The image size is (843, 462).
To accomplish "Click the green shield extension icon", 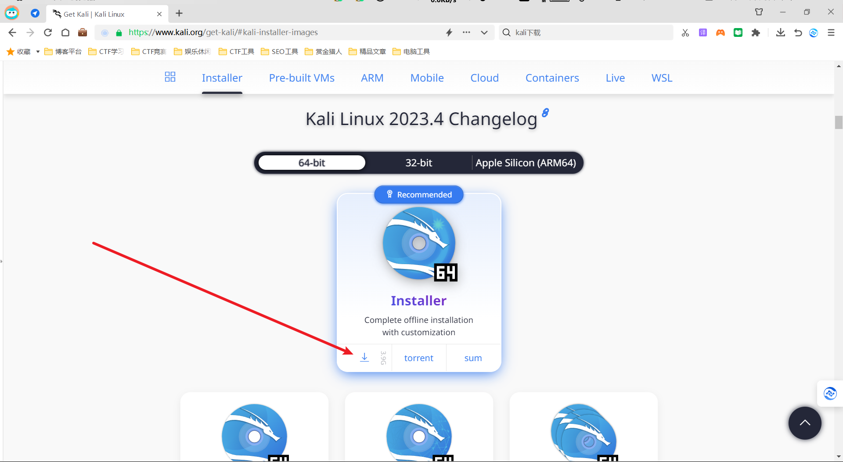I will pos(738,32).
